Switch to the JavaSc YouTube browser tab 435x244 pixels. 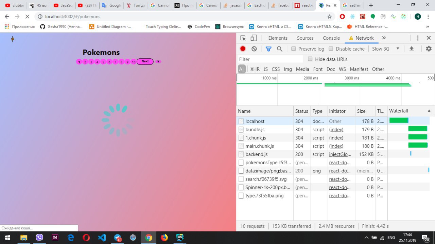point(63,5)
